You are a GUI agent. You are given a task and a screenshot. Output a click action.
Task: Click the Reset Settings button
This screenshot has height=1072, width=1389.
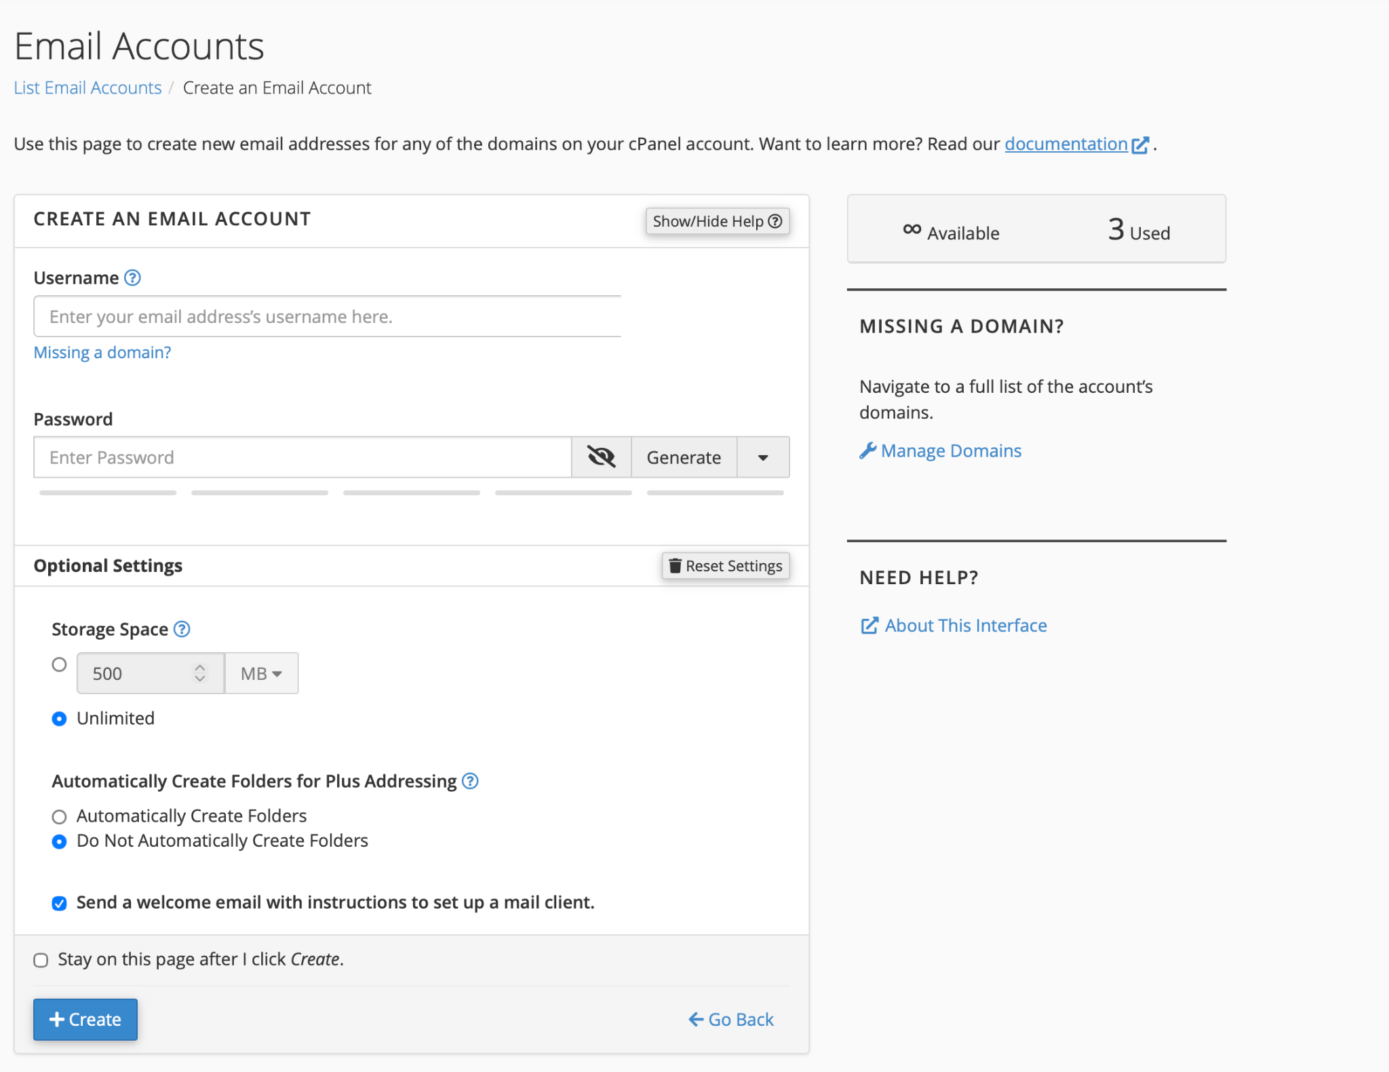[726, 565]
